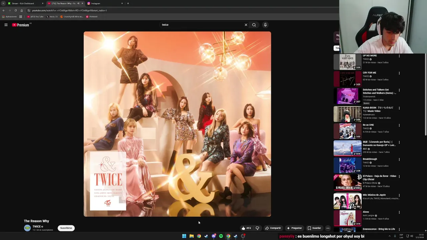Open Crunchyroll bookmark
The width and height of the screenshot is (427, 240).
(71, 16)
